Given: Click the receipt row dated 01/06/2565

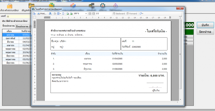Looking at the screenshot, I should [x=109, y=69].
